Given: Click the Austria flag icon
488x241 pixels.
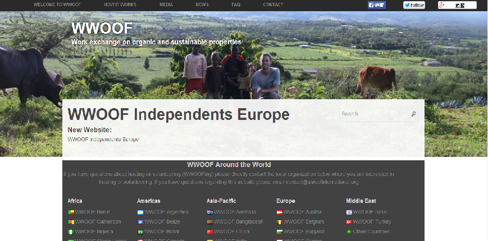Looking at the screenshot, I should (280, 212).
